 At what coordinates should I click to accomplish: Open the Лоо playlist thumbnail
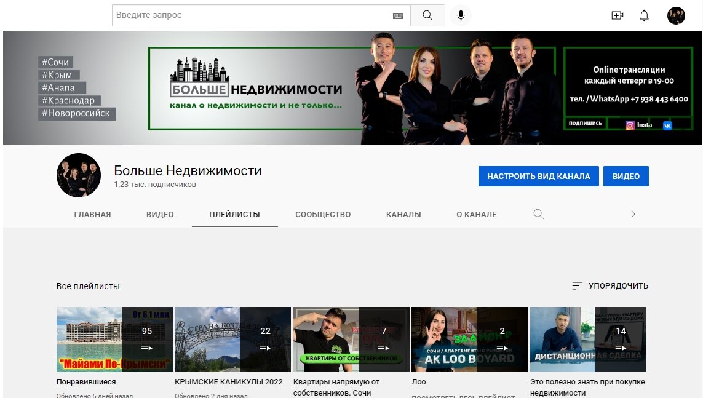pos(469,340)
